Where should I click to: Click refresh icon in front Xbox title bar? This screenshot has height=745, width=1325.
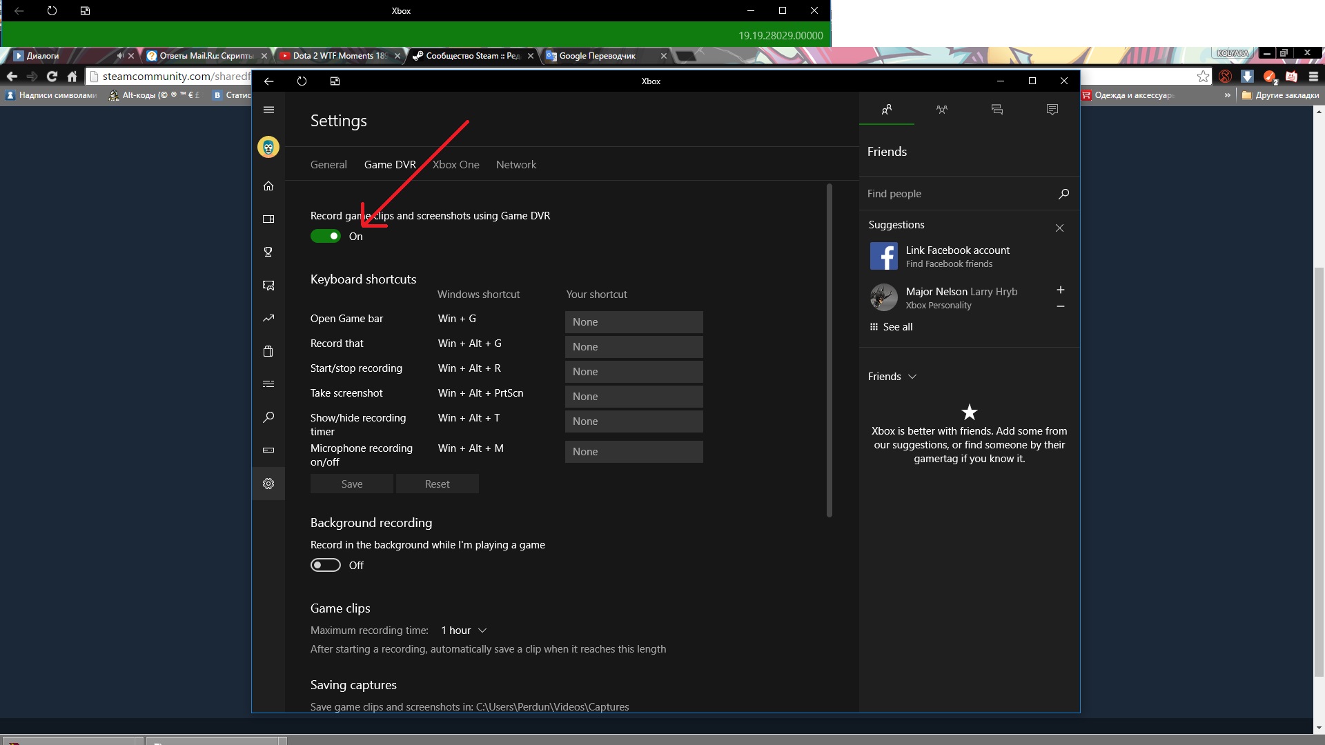click(x=302, y=81)
